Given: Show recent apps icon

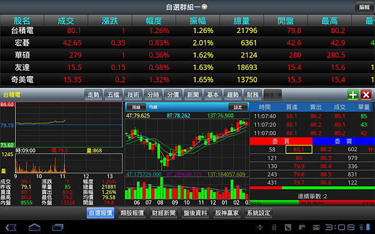Looking at the screenshot, I should 57,227.
